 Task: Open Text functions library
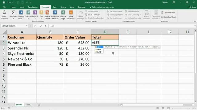coord(41,15)
